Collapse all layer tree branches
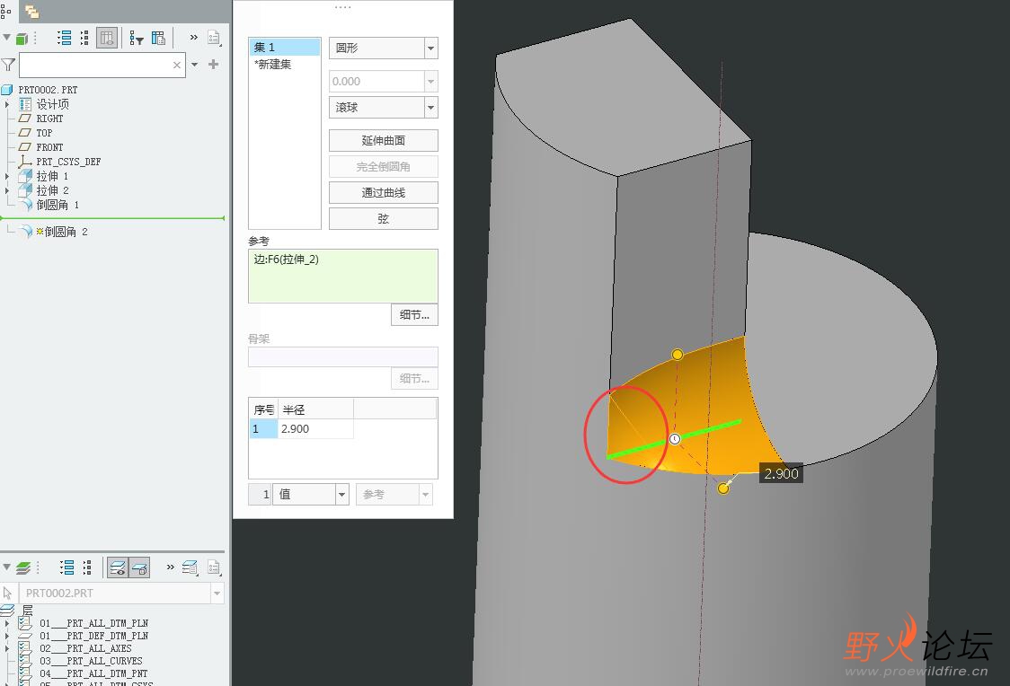The image size is (1010, 686). (87, 567)
